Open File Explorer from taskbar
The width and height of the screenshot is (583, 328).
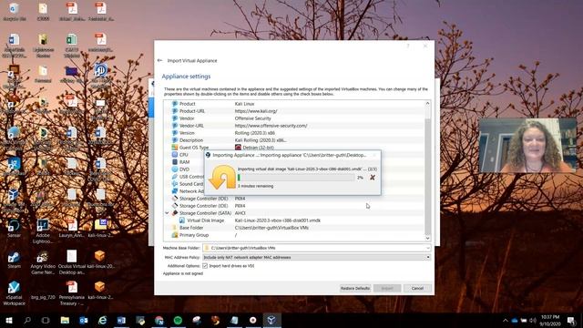65,320
